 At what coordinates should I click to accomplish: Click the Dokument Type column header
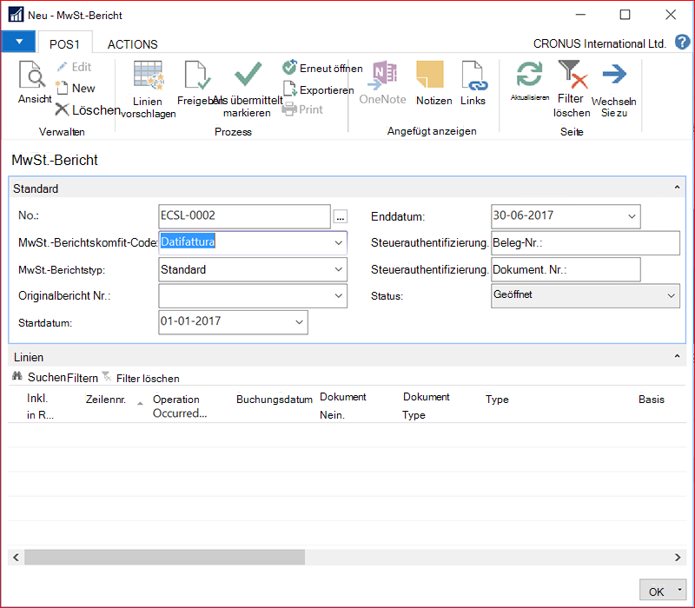[x=426, y=406]
